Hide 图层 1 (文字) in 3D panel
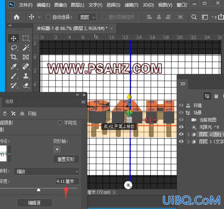The height and width of the screenshot is (209, 224). 181,141
